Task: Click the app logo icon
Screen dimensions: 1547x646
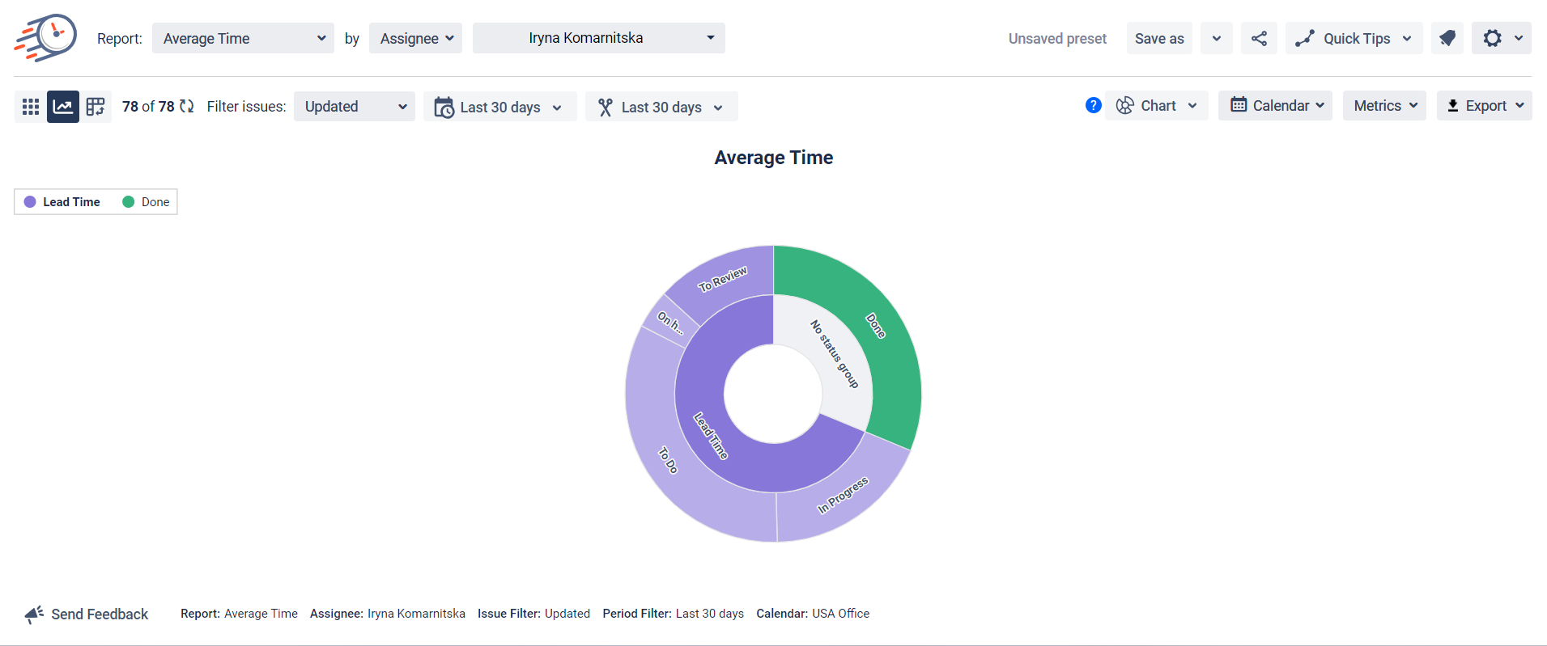Action: coord(46,38)
